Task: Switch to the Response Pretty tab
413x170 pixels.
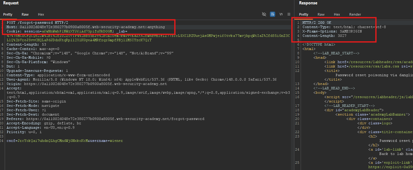Action: (x=303, y=14)
